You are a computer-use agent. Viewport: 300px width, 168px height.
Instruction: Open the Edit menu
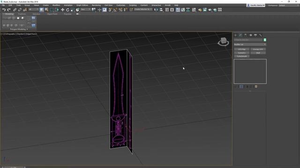coord(10,5)
